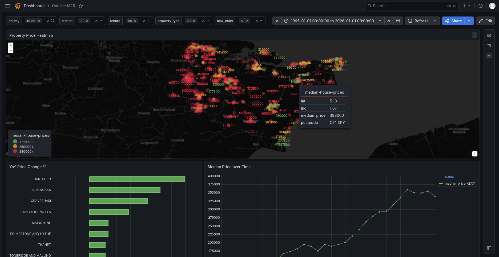Shift time range forwards
499x257 pixels.
(x=389, y=21)
